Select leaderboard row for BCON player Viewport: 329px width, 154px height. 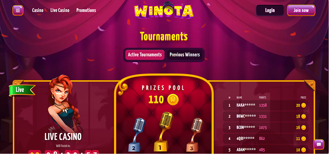[266, 128]
